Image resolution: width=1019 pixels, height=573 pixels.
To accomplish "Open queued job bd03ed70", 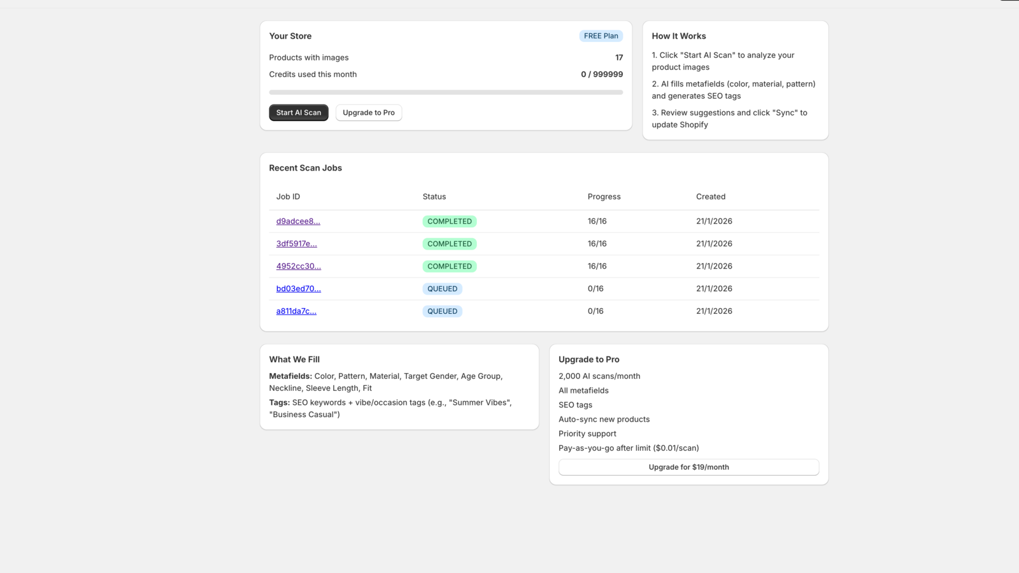I will coord(298,289).
